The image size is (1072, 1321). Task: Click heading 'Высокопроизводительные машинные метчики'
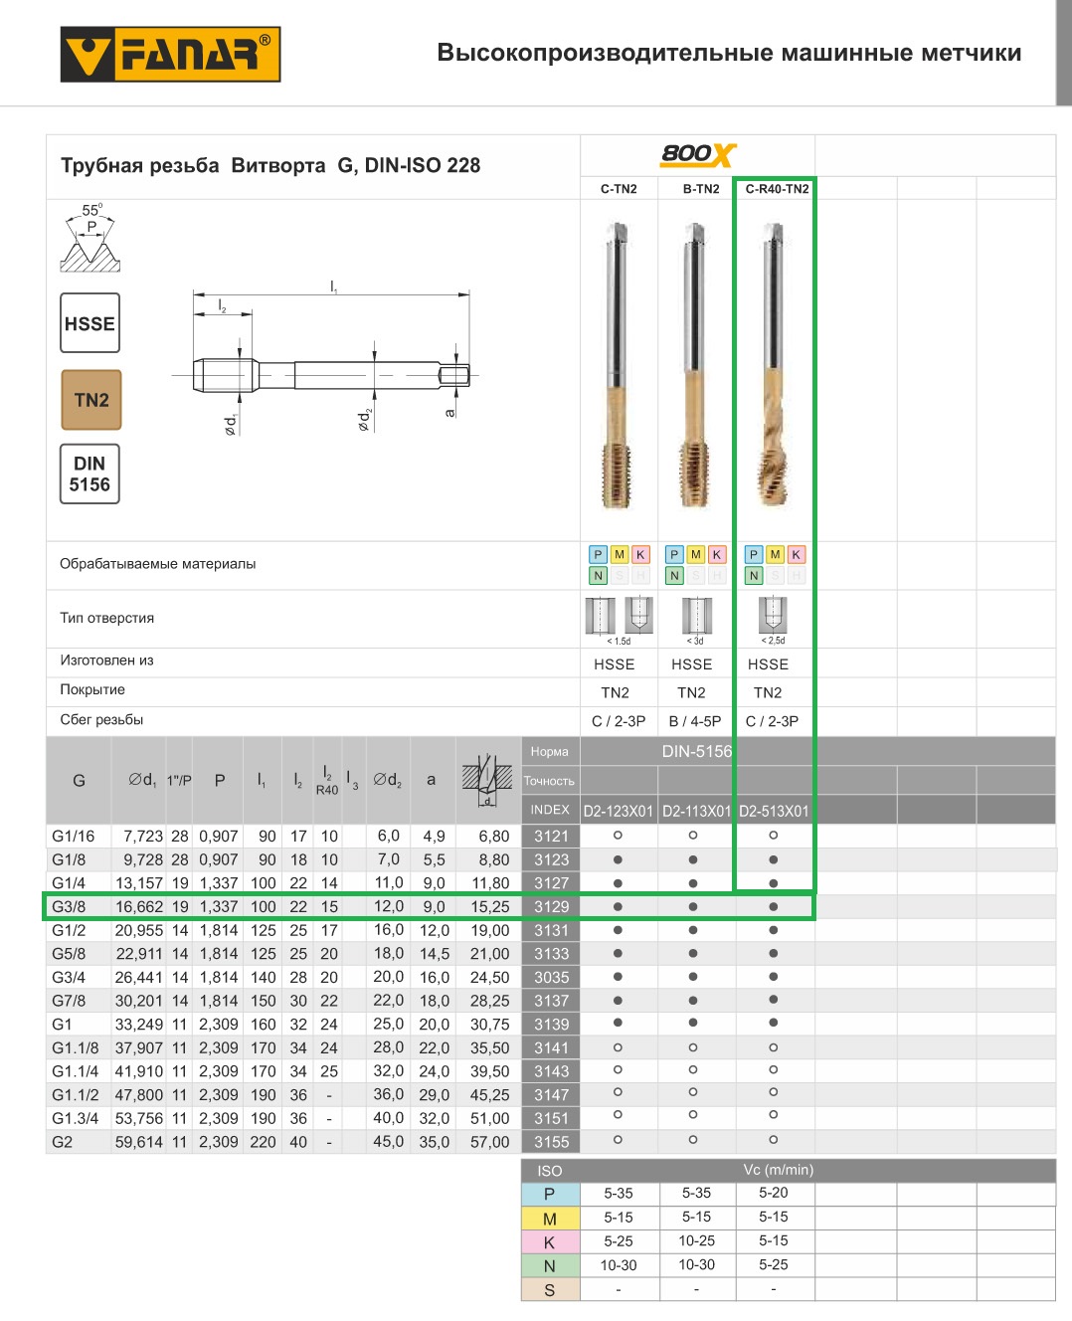729,53
